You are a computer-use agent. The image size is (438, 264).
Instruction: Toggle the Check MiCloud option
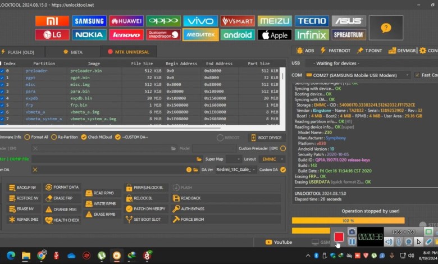84,137
